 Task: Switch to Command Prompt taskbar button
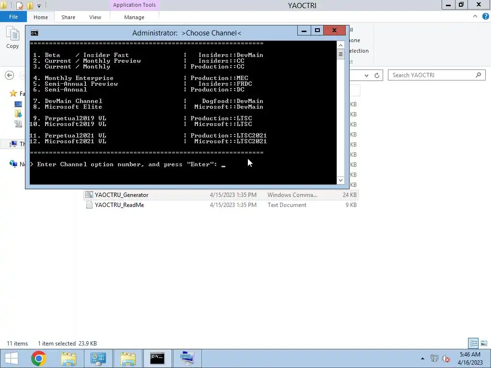point(157,358)
